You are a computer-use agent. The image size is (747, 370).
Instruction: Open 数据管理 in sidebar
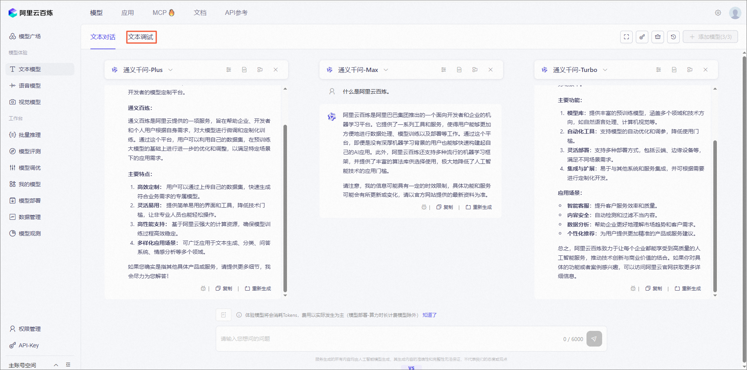(40, 217)
